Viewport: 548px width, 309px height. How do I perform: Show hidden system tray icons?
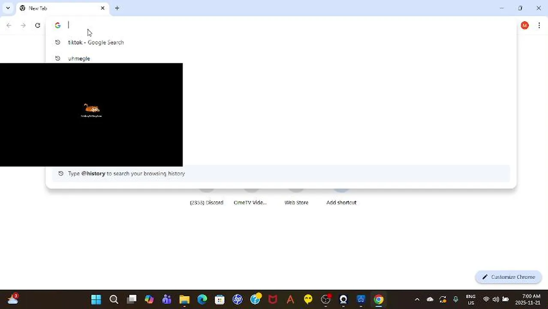(x=417, y=300)
